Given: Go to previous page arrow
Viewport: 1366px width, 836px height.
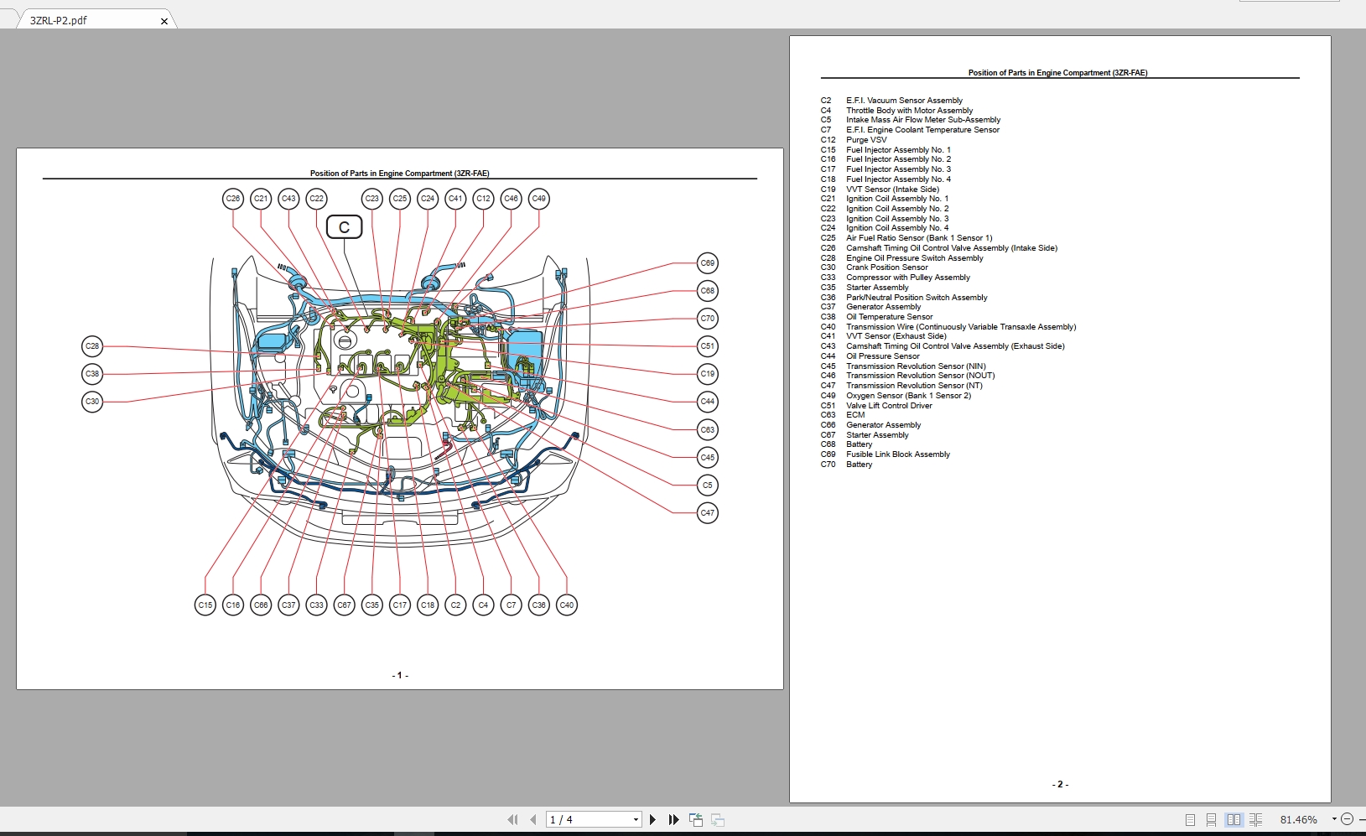Looking at the screenshot, I should coord(533,819).
